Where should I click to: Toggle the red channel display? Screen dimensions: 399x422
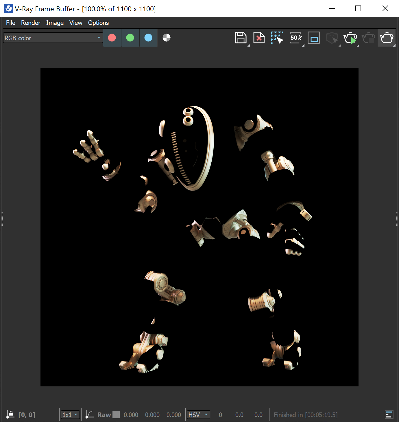112,38
